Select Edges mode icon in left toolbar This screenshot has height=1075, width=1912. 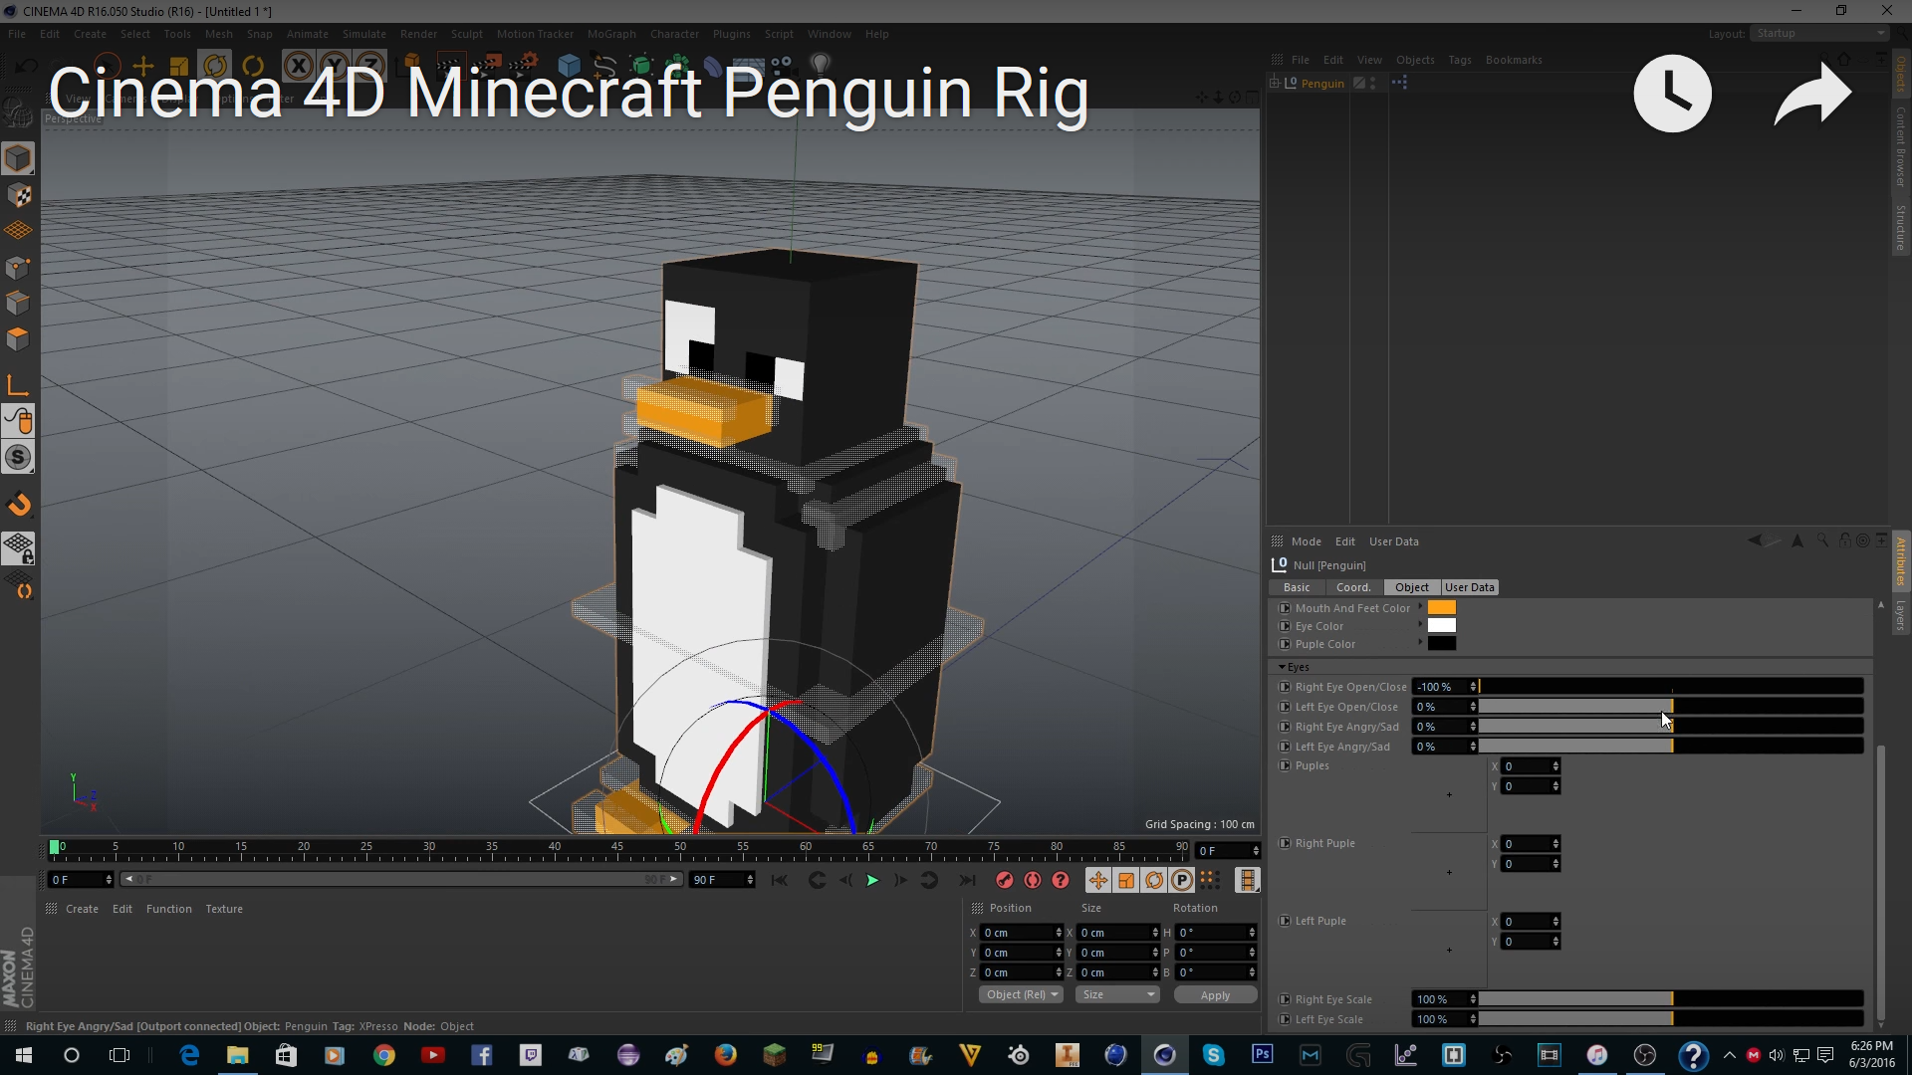pos(18,304)
